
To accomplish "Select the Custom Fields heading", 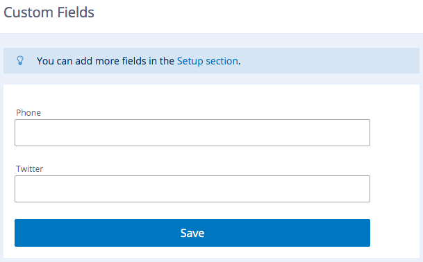I will pos(49,12).
